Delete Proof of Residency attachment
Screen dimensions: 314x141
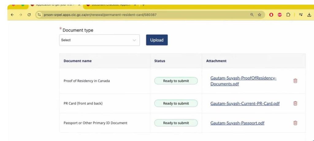pyautogui.click(x=295, y=81)
